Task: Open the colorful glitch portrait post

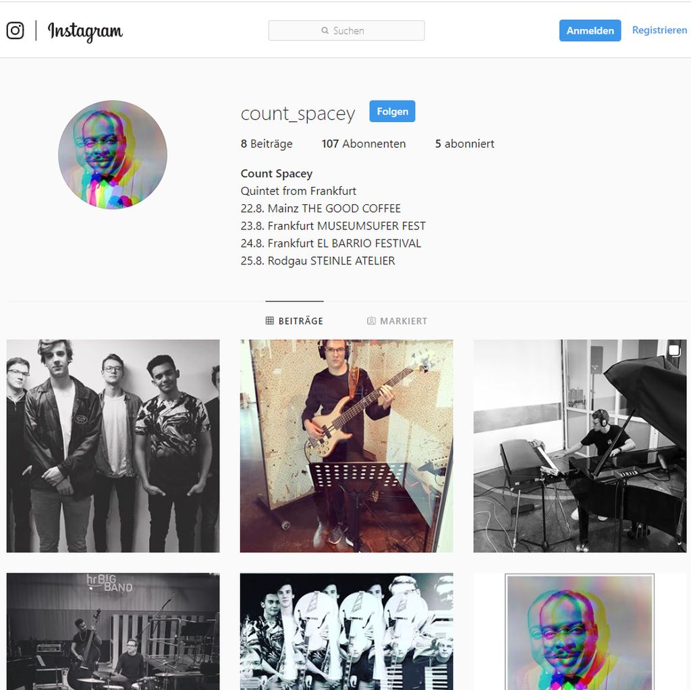Action: tap(580, 631)
